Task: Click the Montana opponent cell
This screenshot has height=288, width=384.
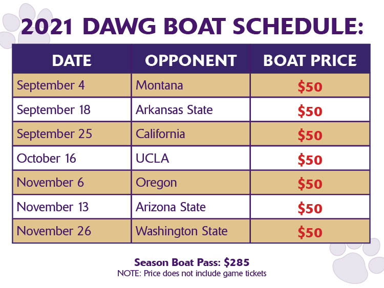Action: 191,85
